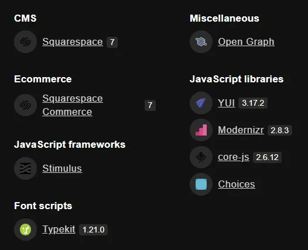The width and height of the screenshot is (308, 250).
Task: Open the YUI library link
Action: 226,103
